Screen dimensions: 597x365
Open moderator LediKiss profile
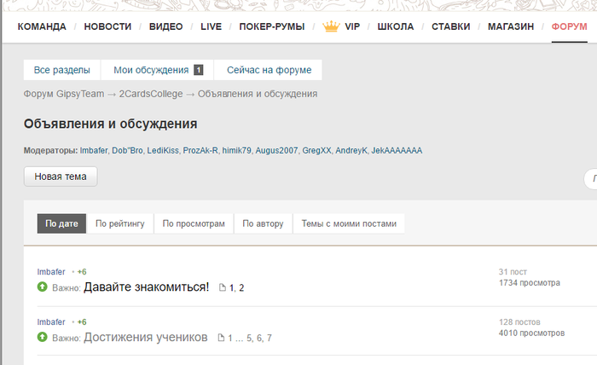pos(163,150)
